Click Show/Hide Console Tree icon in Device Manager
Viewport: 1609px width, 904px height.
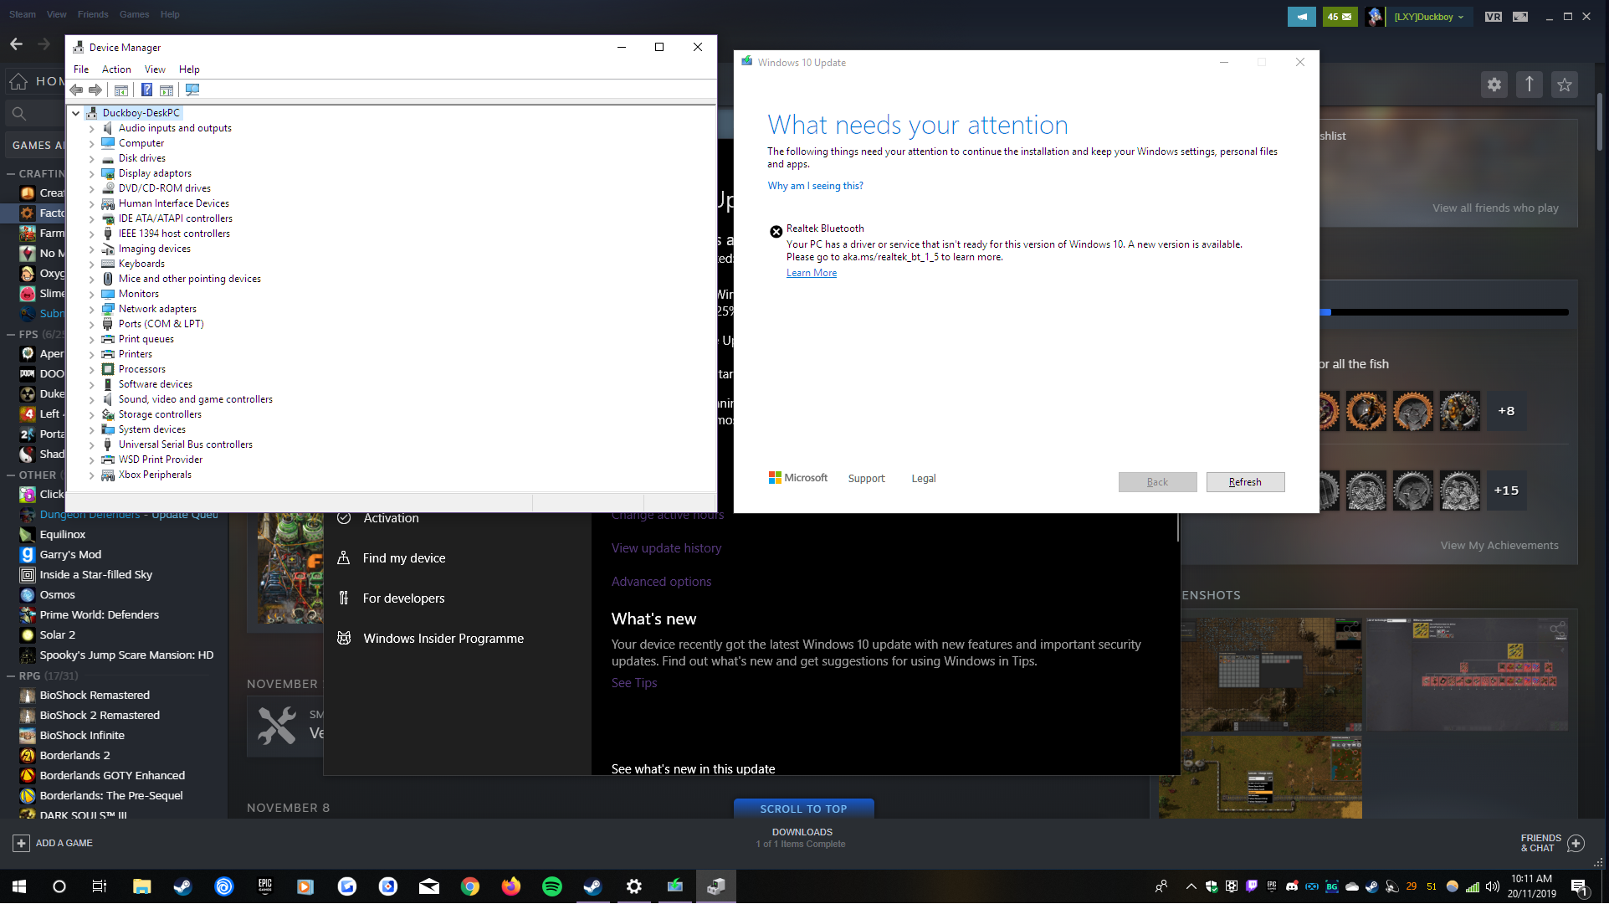click(x=121, y=90)
